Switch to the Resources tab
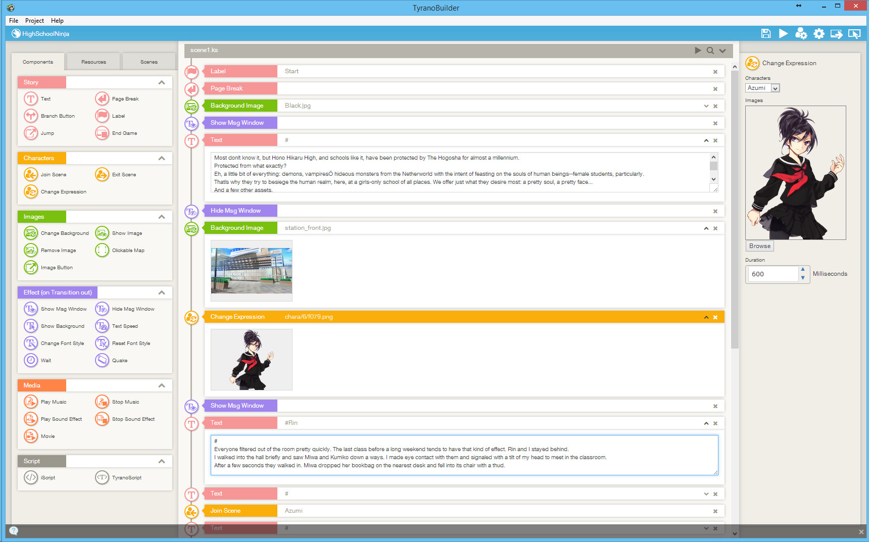This screenshot has width=869, height=542. coord(93,61)
